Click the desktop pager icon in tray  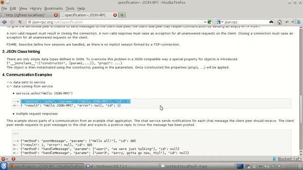tap(240, 166)
